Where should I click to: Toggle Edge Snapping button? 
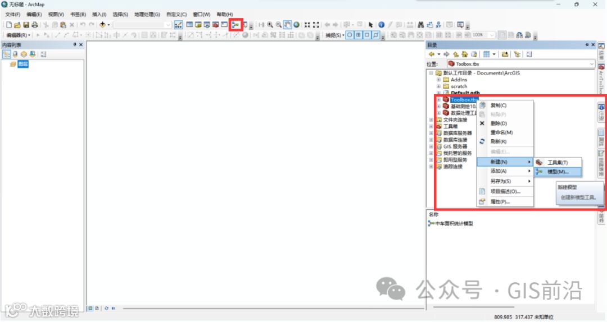(376, 35)
